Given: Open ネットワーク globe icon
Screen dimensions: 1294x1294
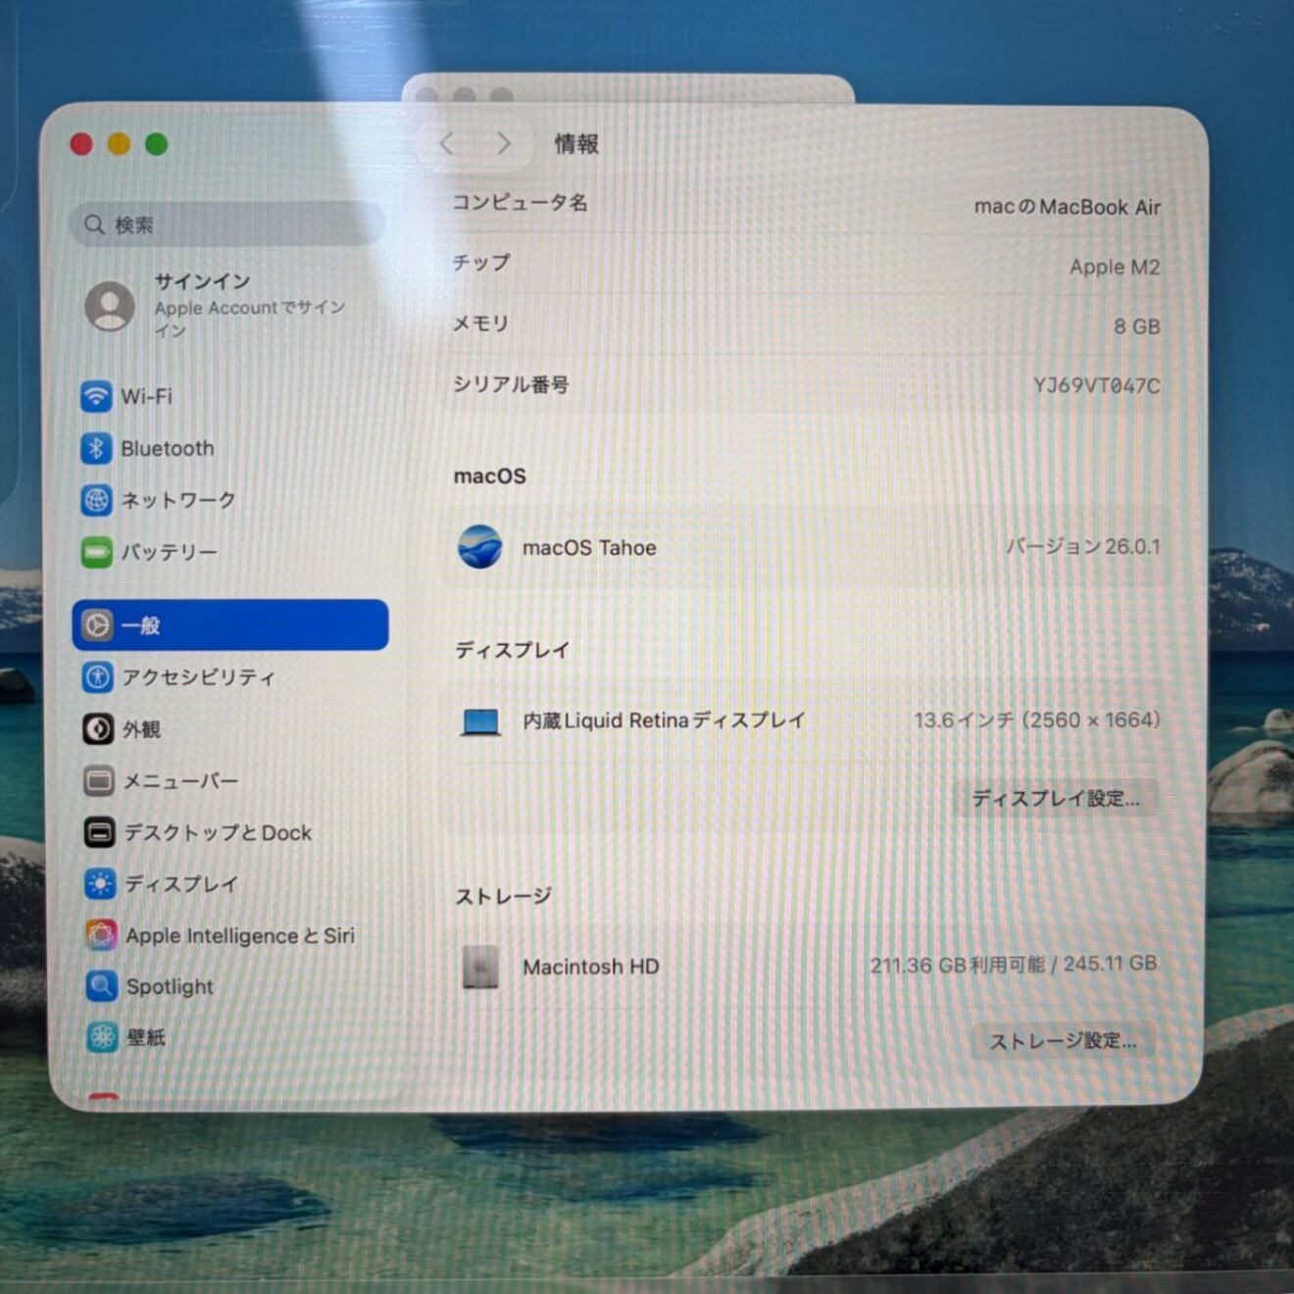Looking at the screenshot, I should pos(96,500).
